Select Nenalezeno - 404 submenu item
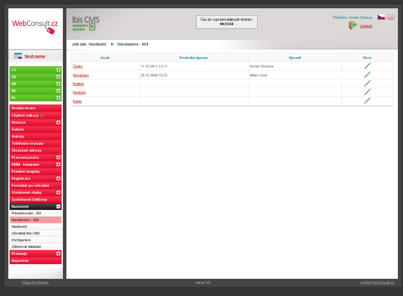Image resolution: width=403 pixels, height=296 pixels. (x=35, y=220)
